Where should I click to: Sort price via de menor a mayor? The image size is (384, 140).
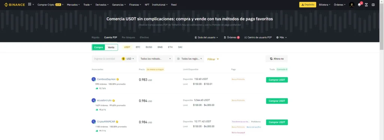coord(155,69)
